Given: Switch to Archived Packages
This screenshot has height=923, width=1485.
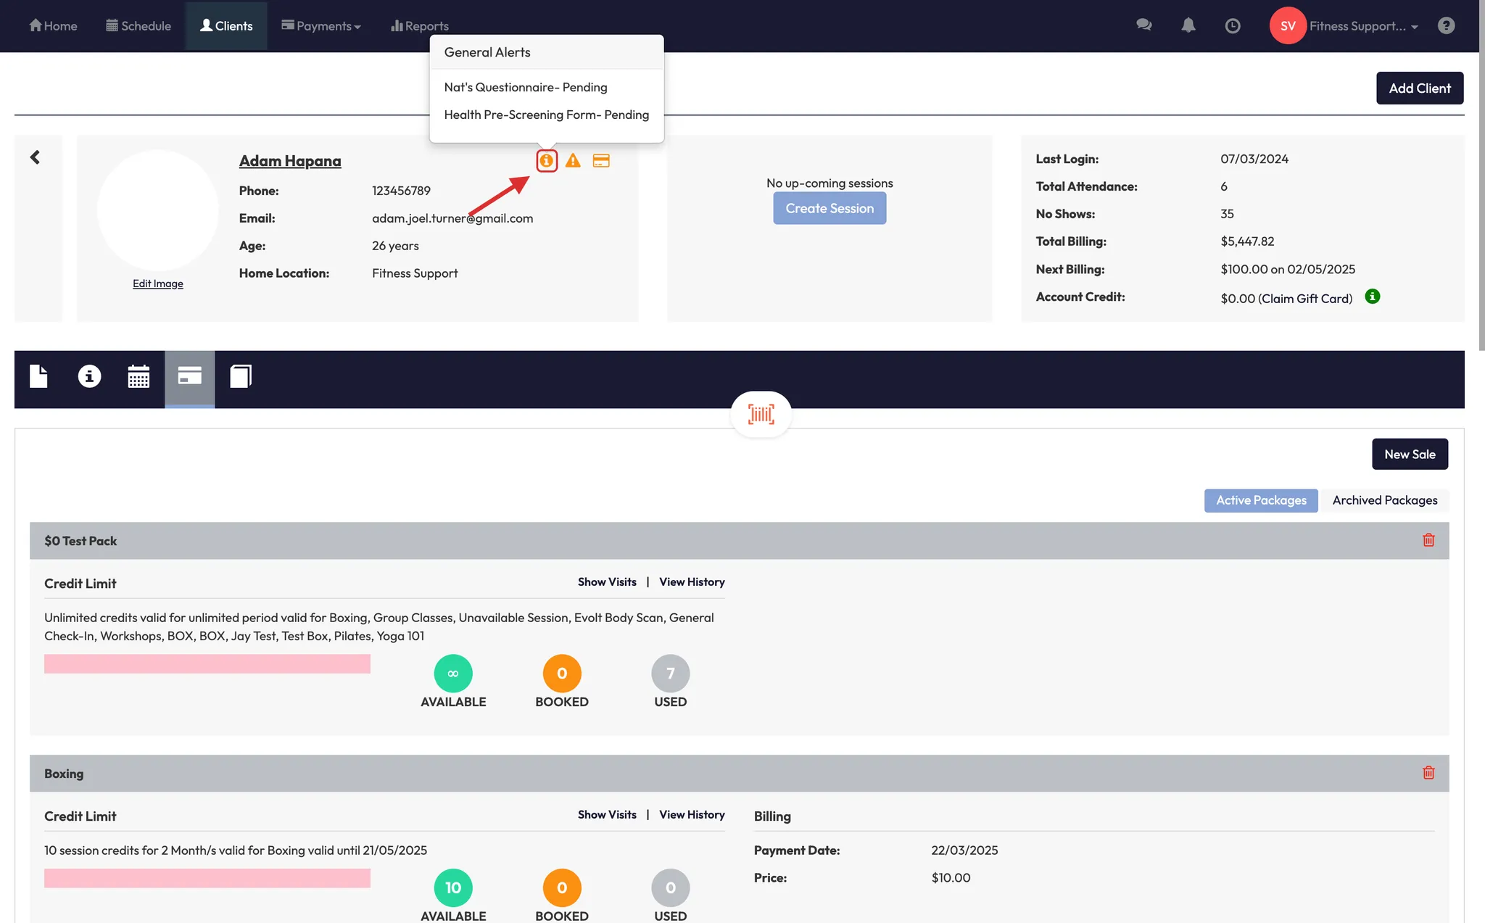Looking at the screenshot, I should (x=1384, y=500).
